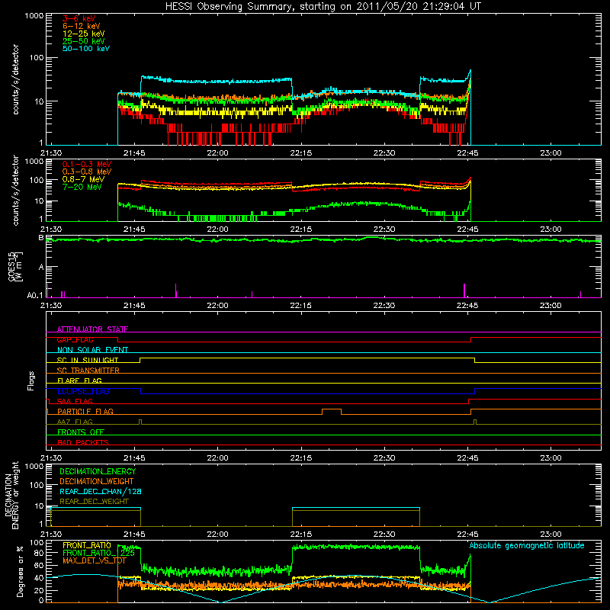The image size is (610, 610).
Task: Click the 0.1-0.3 MeV legend label
Action: coord(87,164)
